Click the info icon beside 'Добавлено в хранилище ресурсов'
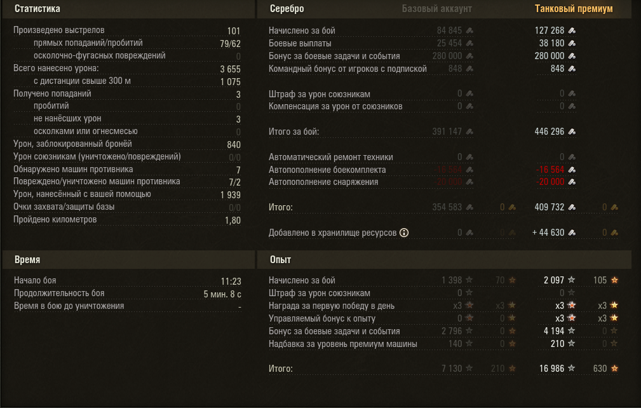The width and height of the screenshot is (641, 408). [x=404, y=233]
